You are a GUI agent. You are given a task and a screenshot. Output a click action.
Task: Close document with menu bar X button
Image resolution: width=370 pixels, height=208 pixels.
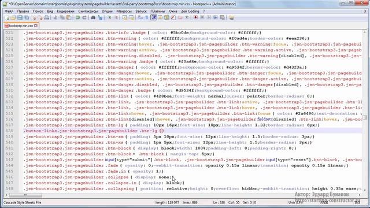[x=365, y=11]
